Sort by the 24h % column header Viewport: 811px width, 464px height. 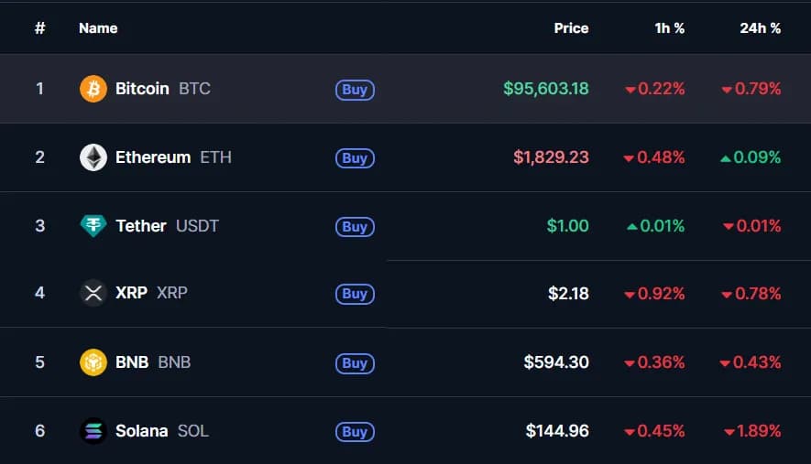click(760, 28)
